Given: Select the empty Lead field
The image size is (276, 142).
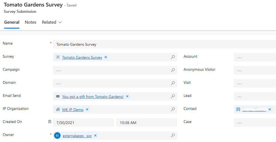Looking at the screenshot, I should click(x=255, y=96).
